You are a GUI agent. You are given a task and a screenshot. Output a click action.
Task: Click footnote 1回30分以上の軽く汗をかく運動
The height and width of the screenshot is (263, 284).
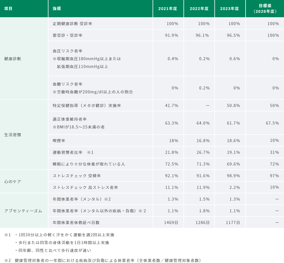click(65, 235)
